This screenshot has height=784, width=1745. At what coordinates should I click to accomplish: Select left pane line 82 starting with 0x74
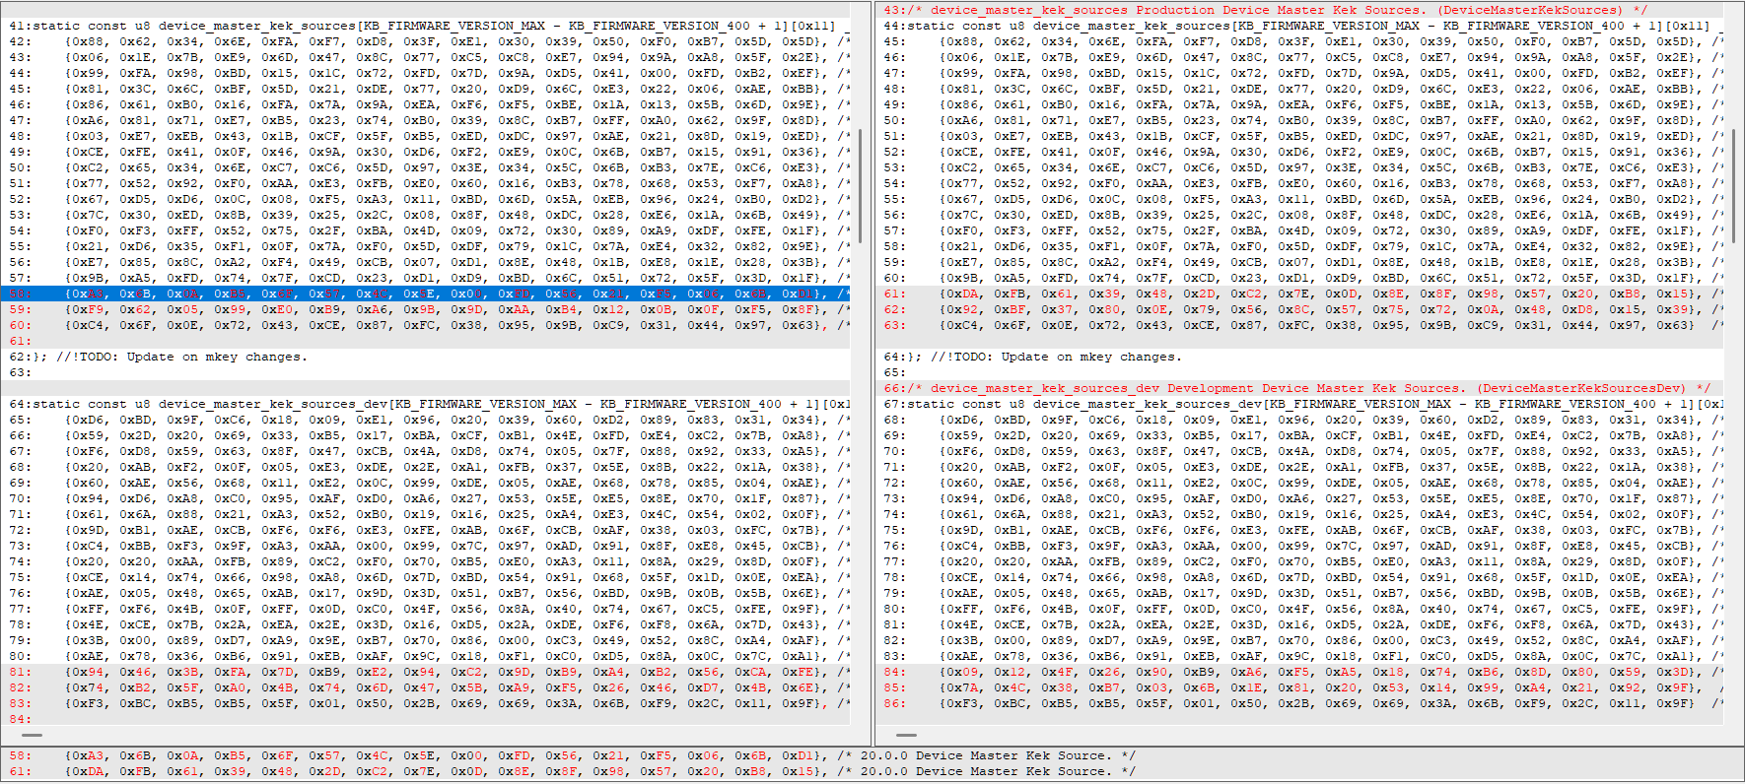pos(425,687)
